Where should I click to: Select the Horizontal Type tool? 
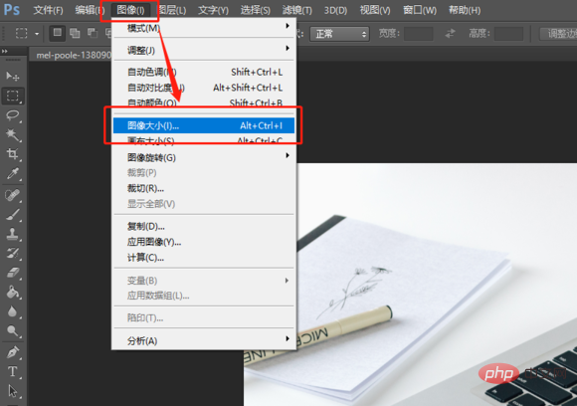coord(13,371)
